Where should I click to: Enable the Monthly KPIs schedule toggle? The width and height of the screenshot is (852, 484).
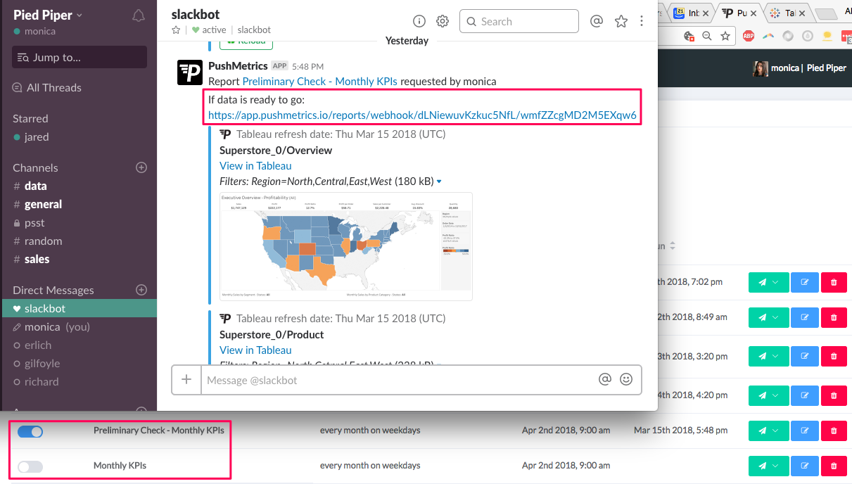30,466
